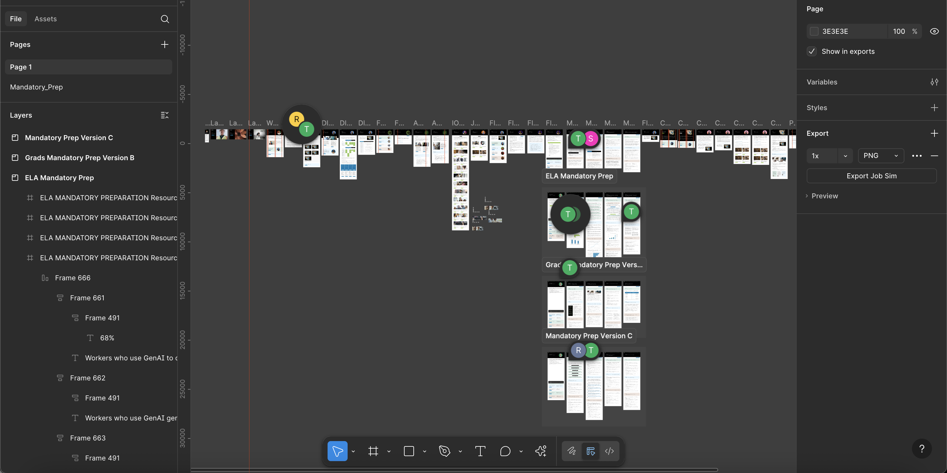The width and height of the screenshot is (947, 473).
Task: Open the AI Actions tool
Action: [541, 451]
